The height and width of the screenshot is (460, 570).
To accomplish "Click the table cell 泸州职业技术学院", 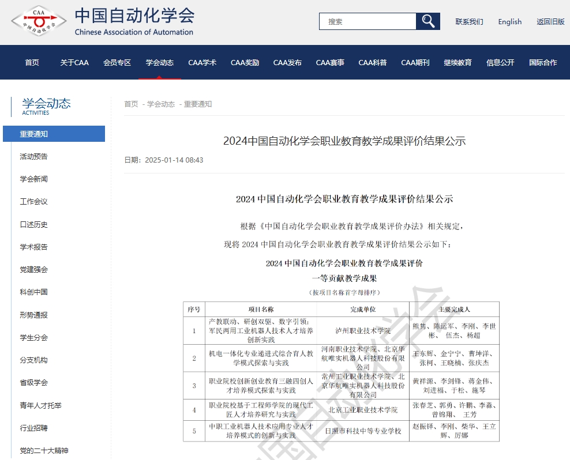I will click(363, 331).
